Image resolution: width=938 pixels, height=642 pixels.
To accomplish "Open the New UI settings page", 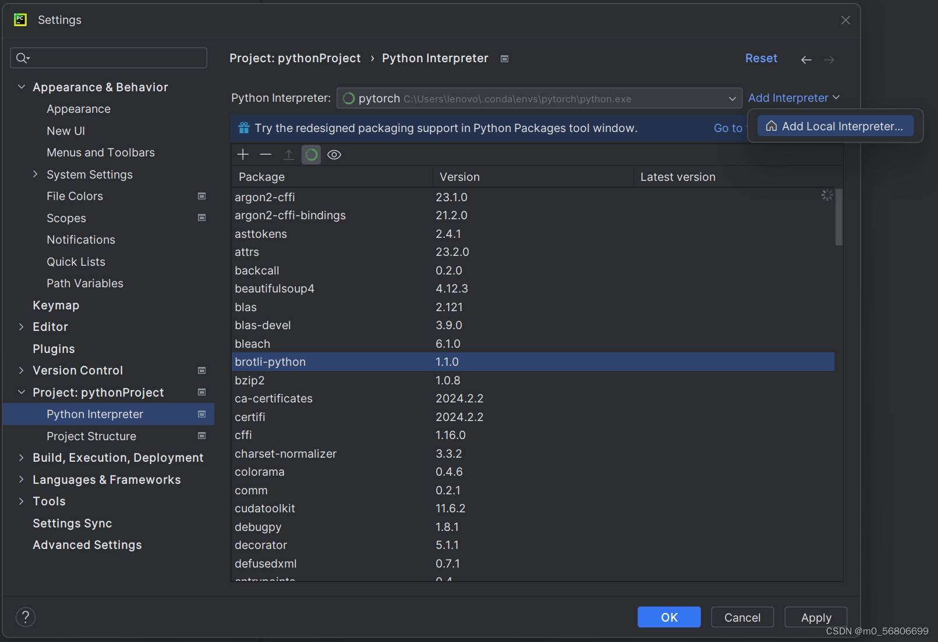I will pyautogui.click(x=66, y=131).
